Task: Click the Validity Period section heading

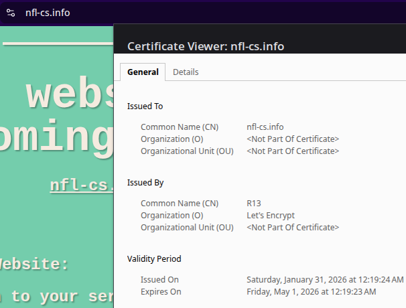Action: pyautogui.click(x=154, y=259)
